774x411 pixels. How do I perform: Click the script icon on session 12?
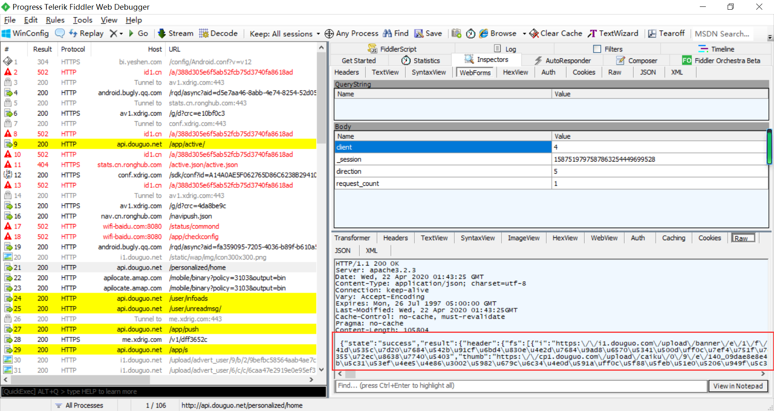[8, 175]
